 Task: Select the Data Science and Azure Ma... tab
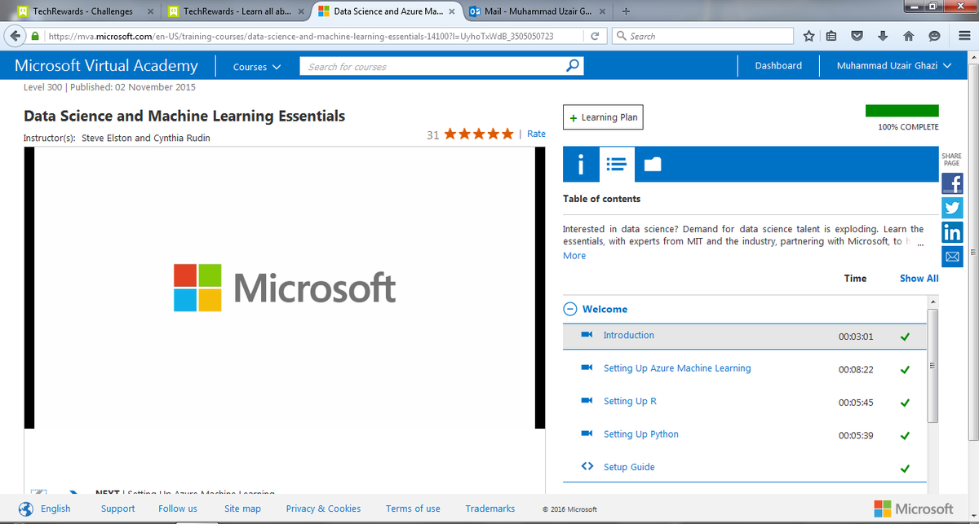(x=388, y=11)
